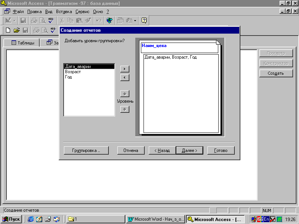Click the Help question mark icon
The width and height of the screenshot is (299, 224).
(144, 21)
